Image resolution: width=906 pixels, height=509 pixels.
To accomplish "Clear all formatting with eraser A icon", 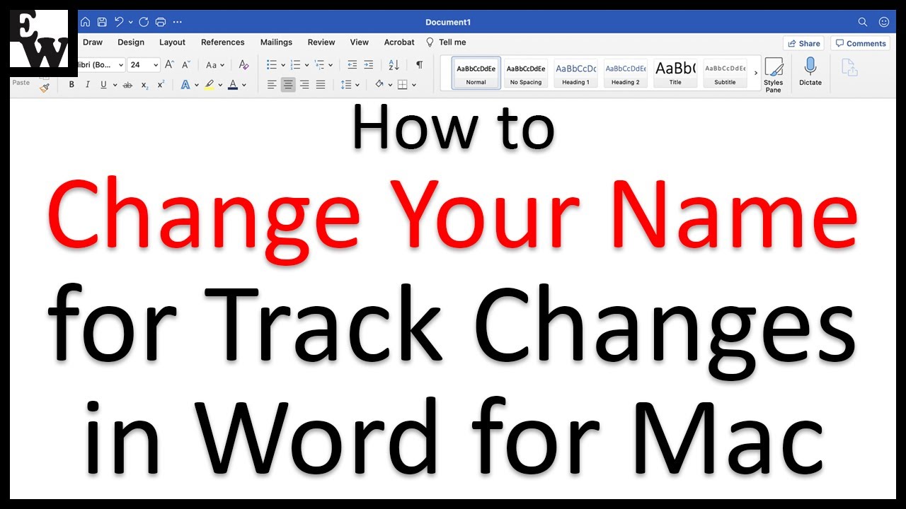I will click(243, 65).
